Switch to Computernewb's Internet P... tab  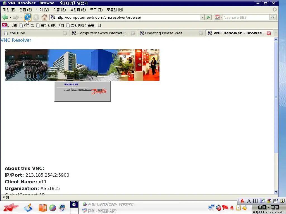103,33
